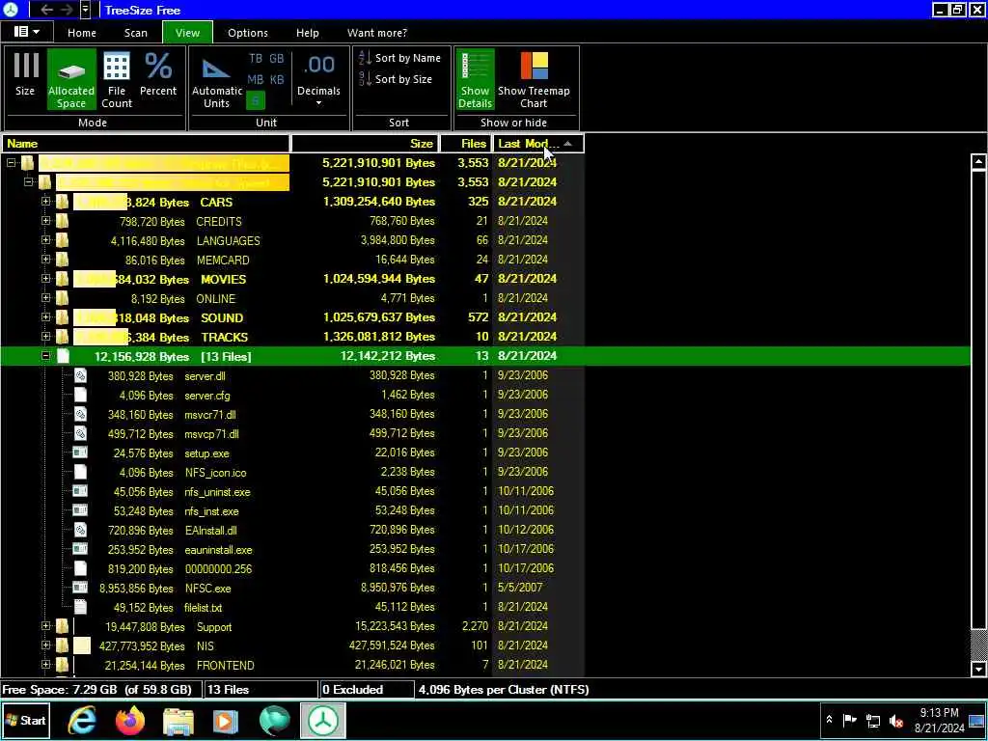Toggle Show Details

pos(475,79)
